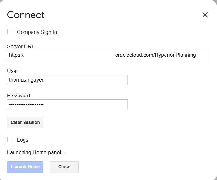Click "oraclecloud.com/HyperionPlanning" text in the URL
This screenshot has width=217, height=180.
[156, 55]
